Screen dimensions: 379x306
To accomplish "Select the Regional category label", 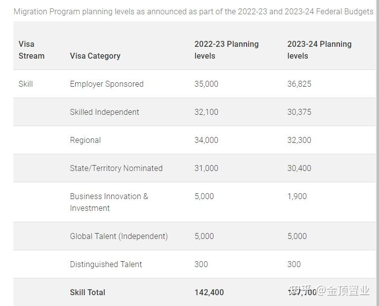I will point(85,140).
